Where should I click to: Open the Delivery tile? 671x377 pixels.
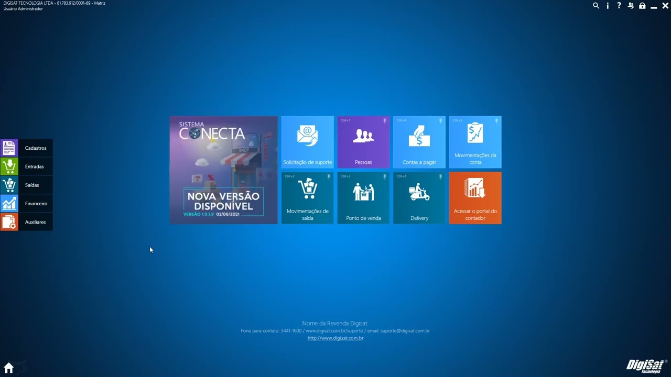pos(419,198)
